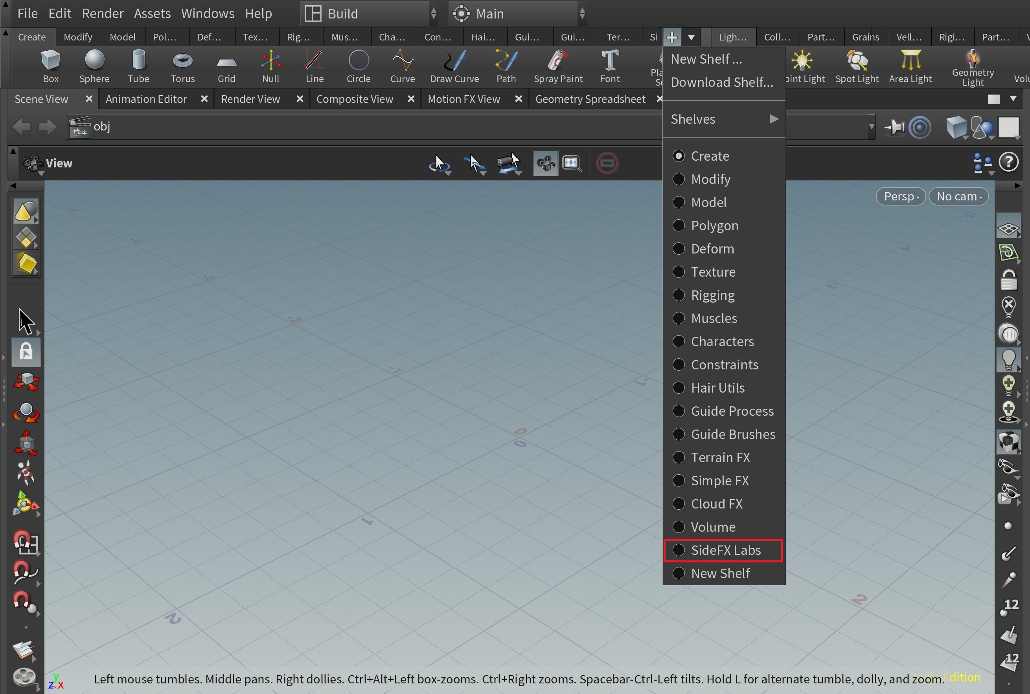Maximize pane with the white square
Screen dimensions: 1030x694
994,99
